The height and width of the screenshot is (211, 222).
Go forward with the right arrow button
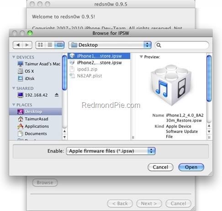coord(27,45)
